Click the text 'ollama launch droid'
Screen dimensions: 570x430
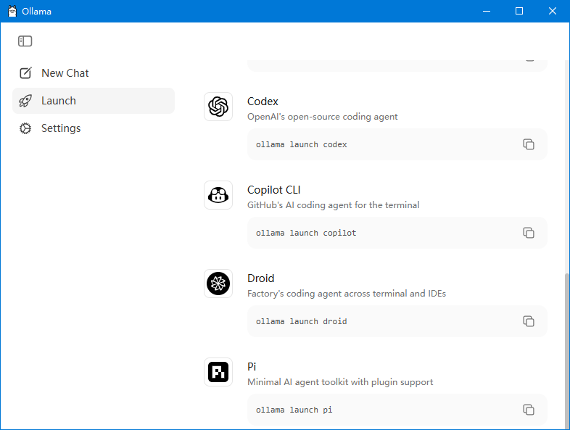click(302, 322)
